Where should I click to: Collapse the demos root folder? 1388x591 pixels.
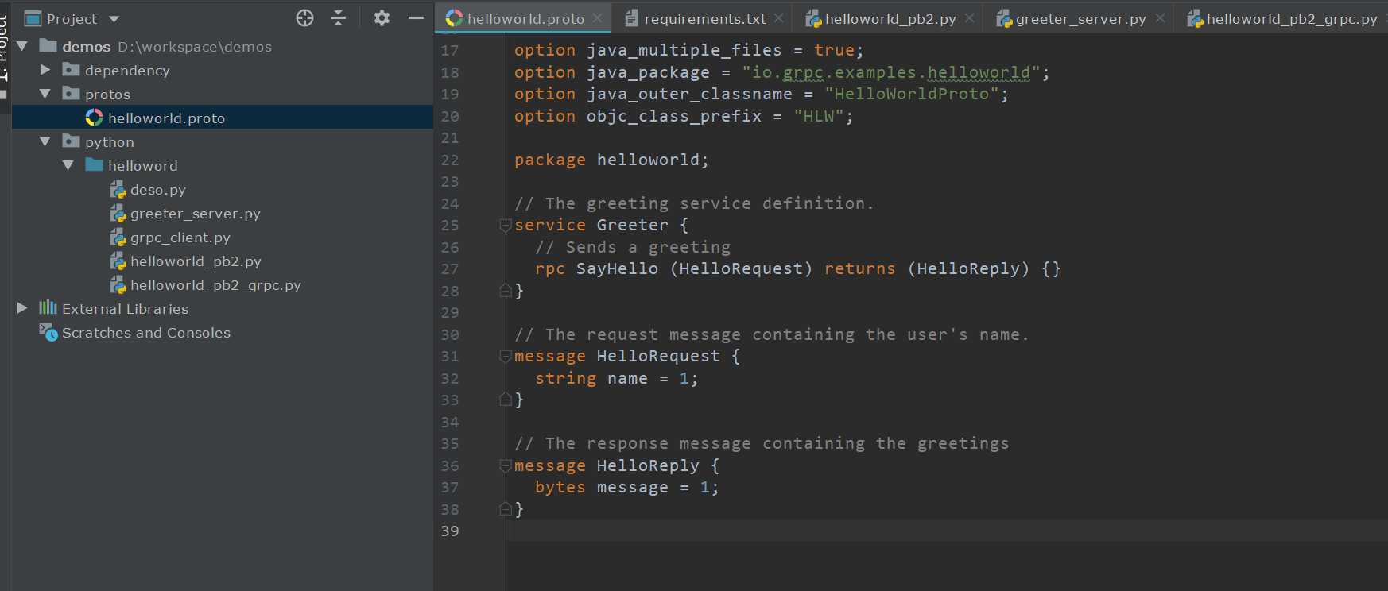point(22,47)
